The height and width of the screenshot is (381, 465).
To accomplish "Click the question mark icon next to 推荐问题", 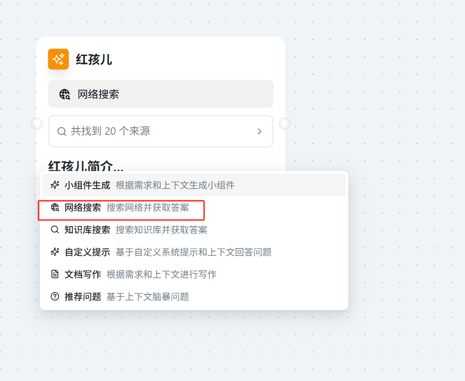I will [55, 297].
